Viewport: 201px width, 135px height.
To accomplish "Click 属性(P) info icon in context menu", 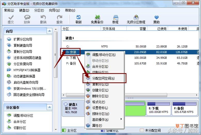I will click(x=88, y=126).
